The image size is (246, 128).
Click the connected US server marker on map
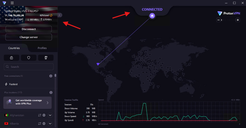(98, 64)
